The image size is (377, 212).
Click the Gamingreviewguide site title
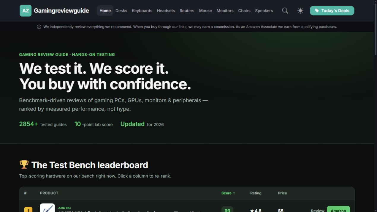click(x=61, y=11)
